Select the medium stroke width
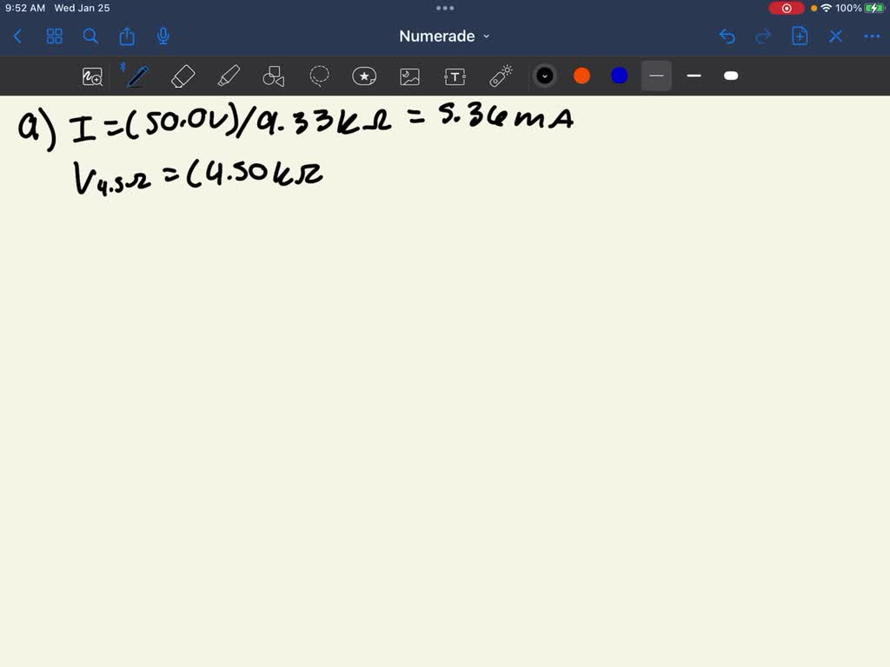Image resolution: width=890 pixels, height=667 pixels. [694, 76]
